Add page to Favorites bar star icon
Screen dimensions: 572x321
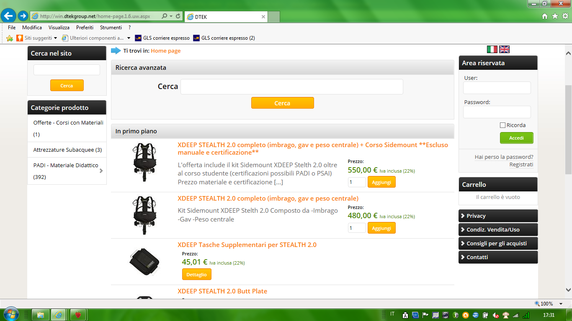(x=10, y=38)
